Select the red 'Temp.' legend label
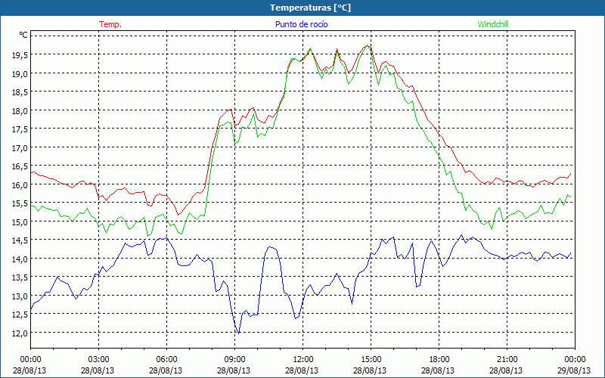The image size is (605, 378). (110, 24)
